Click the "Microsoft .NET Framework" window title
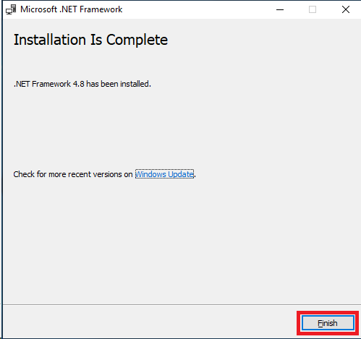 [x=72, y=9]
